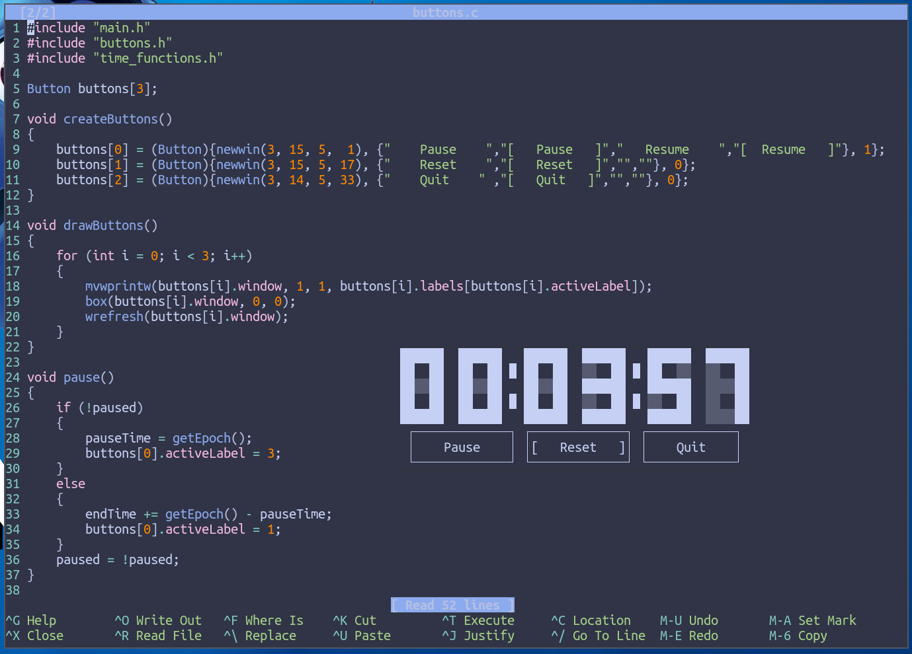Place cursor on #include "buttons.h" line
Viewport: 912px width, 654px height.
click(100, 43)
